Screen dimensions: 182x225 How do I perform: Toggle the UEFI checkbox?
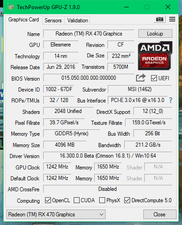[x=154, y=78]
